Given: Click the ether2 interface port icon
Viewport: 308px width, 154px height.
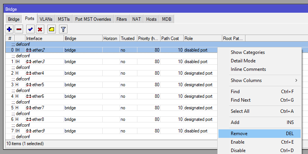Looking at the screenshot, I should tap(29, 50).
